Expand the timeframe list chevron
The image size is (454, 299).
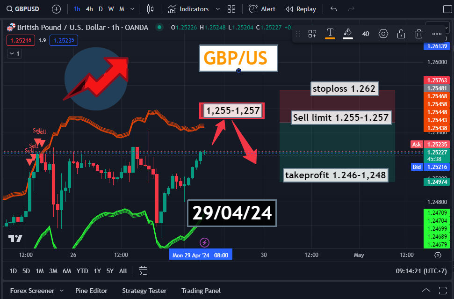tap(133, 9)
